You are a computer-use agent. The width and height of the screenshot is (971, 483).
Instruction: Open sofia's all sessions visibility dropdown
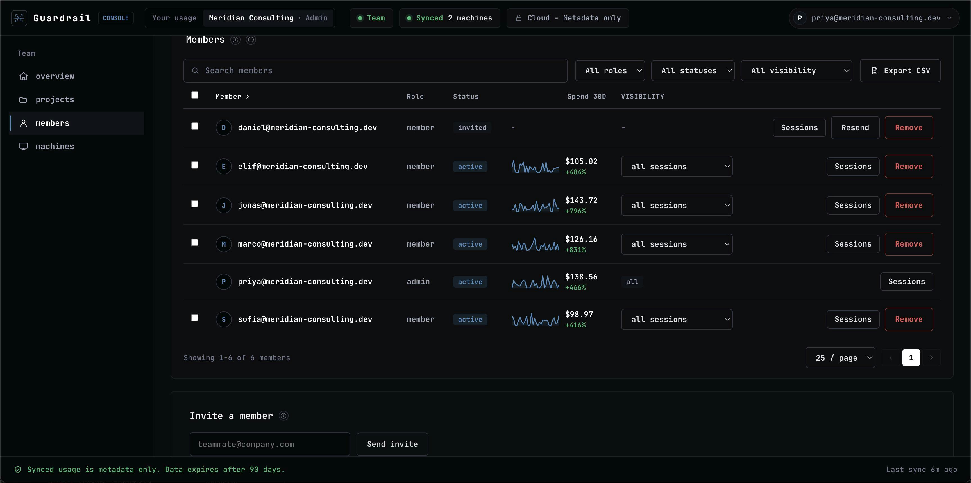pyautogui.click(x=677, y=320)
